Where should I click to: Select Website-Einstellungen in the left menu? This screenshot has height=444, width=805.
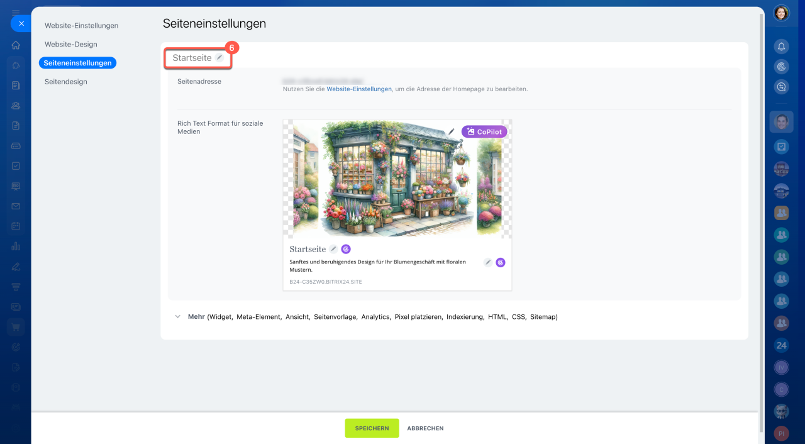click(x=81, y=26)
